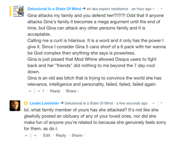Click the reply arrow icon after Leslei.Lannister
The height and width of the screenshot is (145, 192).
coord(62,103)
